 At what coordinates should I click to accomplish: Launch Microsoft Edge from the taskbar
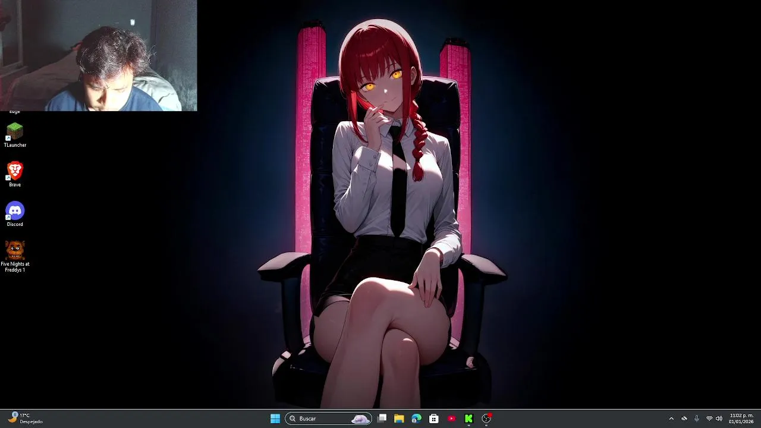click(416, 418)
